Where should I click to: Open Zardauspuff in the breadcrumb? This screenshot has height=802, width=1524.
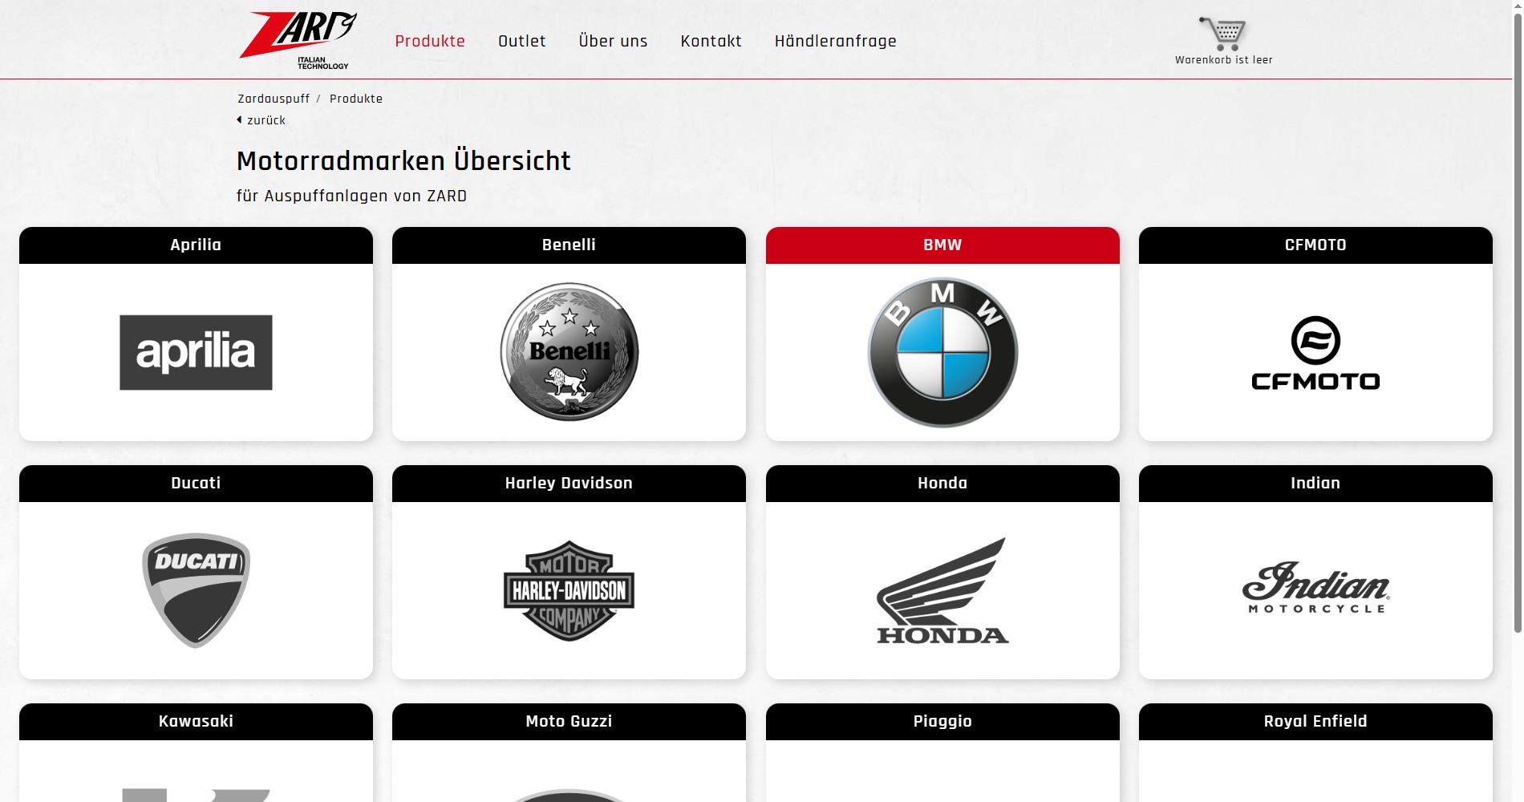click(273, 98)
